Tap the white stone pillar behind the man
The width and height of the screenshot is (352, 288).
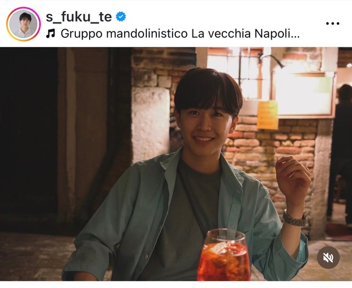point(151,125)
